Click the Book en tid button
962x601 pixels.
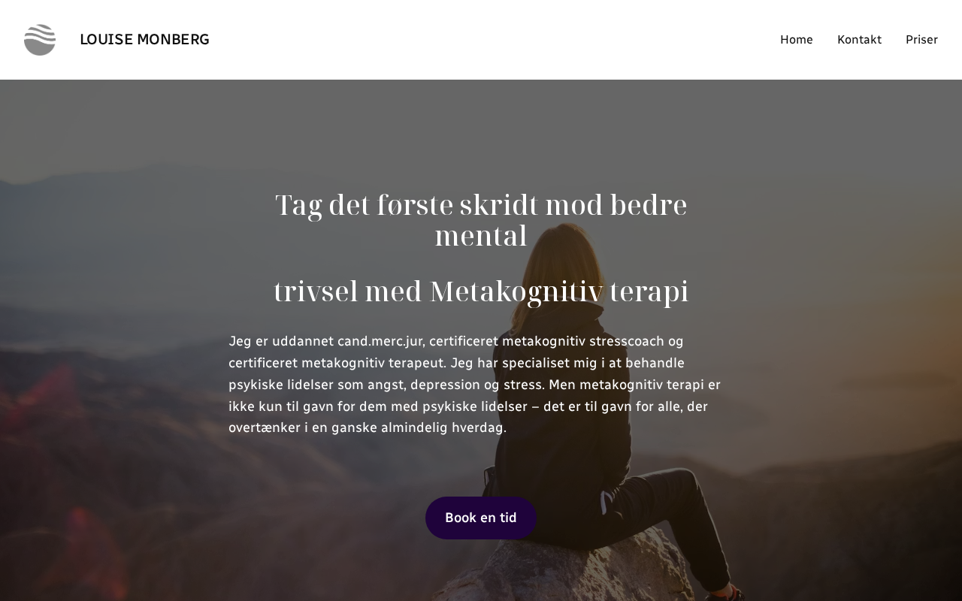coord(481,518)
